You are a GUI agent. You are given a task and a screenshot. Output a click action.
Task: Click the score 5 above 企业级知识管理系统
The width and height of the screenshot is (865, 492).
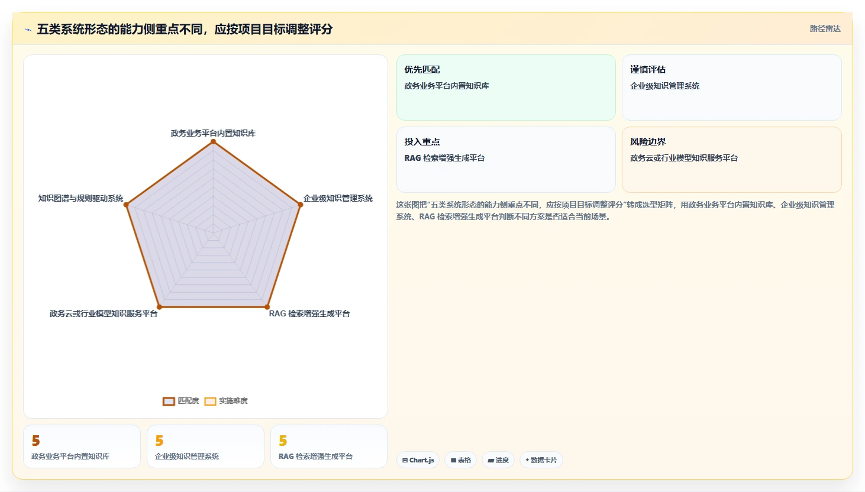159,441
